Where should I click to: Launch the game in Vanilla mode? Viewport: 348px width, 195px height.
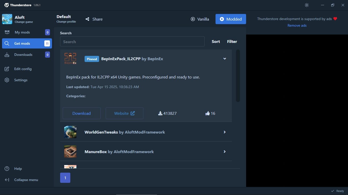click(x=200, y=19)
